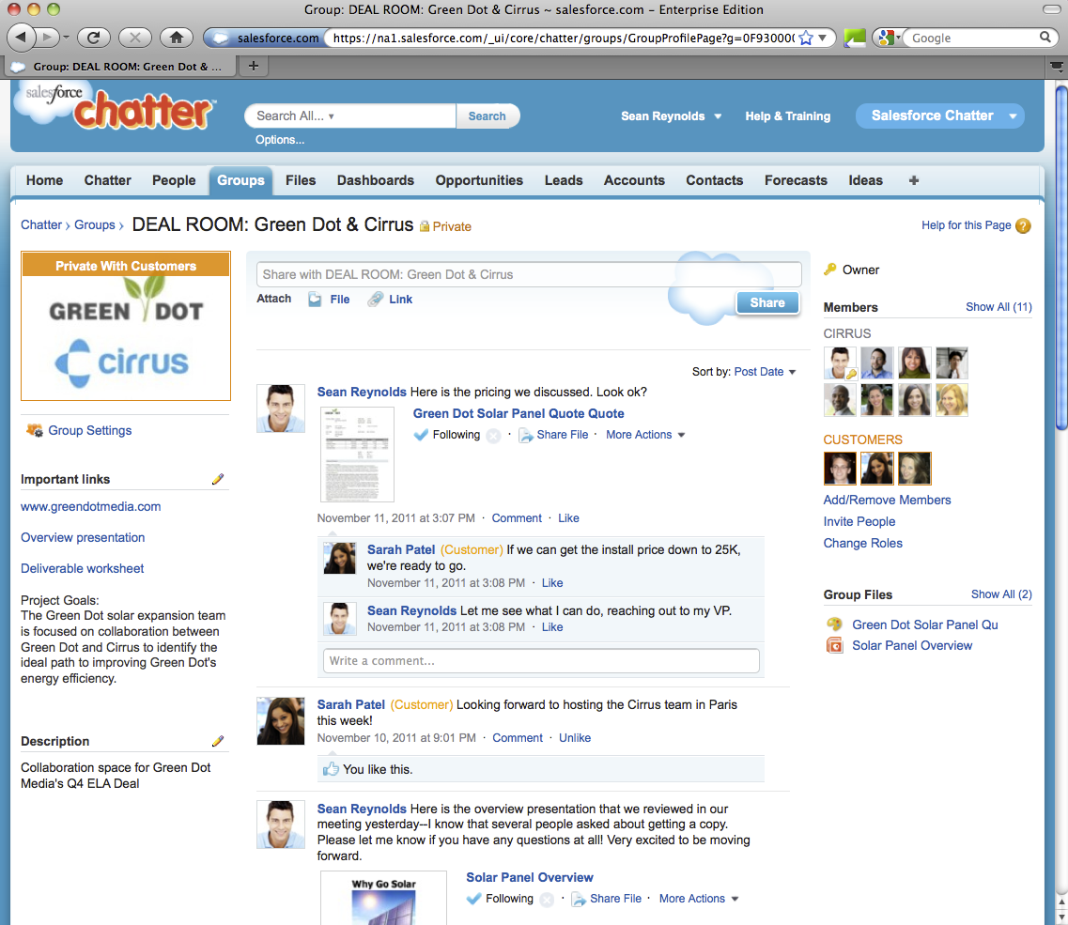This screenshot has height=925, width=1068.
Task: Switch to the Opportunities tab
Action: click(479, 180)
